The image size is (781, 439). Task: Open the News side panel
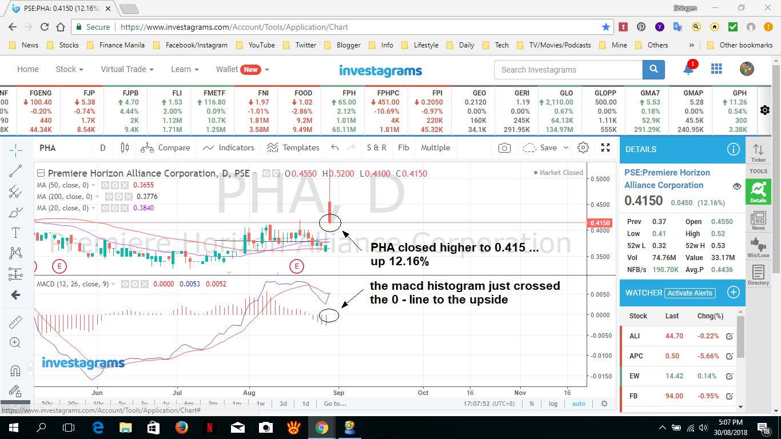tap(758, 220)
